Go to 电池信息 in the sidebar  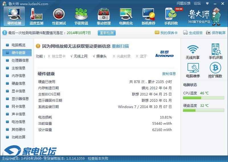tap(18, 122)
